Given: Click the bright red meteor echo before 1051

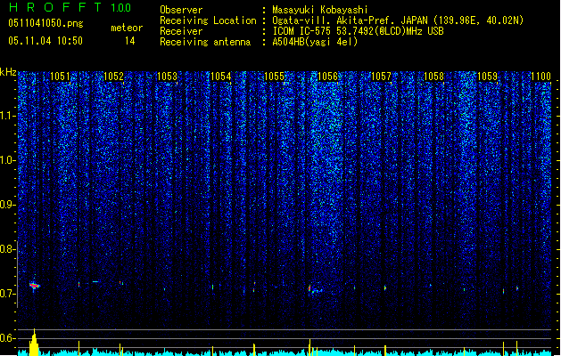Looking at the screenshot, I should point(35,286).
